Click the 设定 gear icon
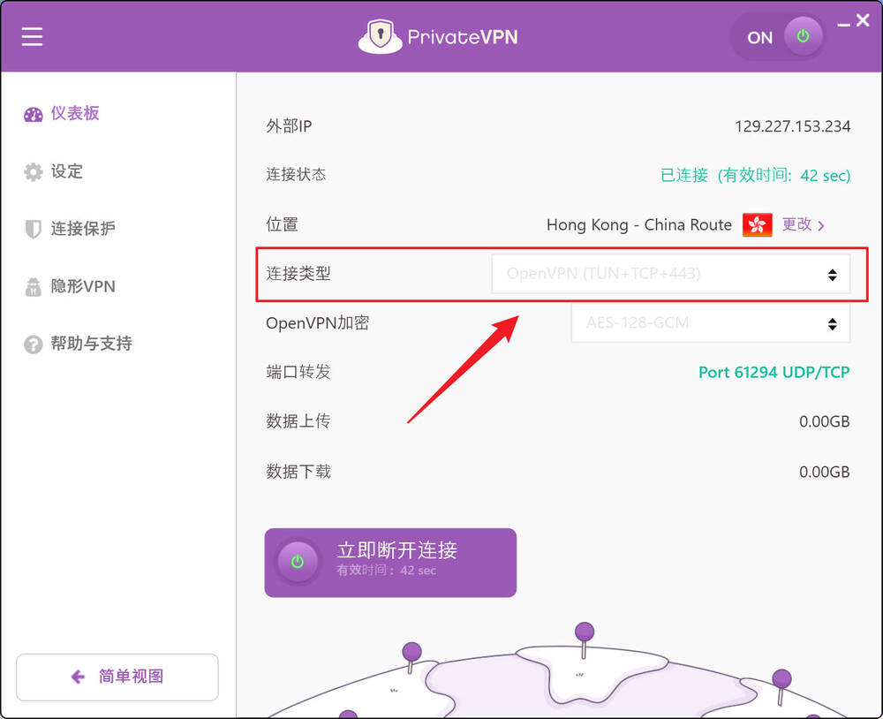The image size is (883, 719). click(34, 172)
